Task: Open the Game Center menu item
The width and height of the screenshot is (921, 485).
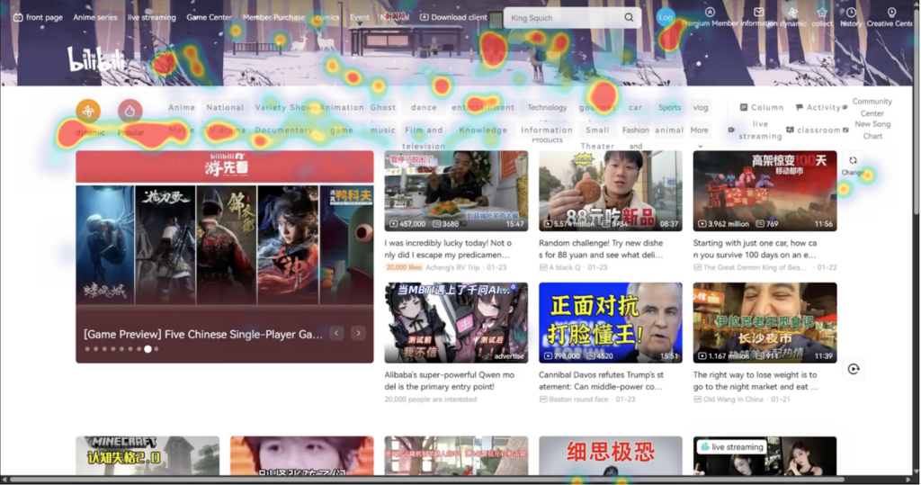Action: 209,17
